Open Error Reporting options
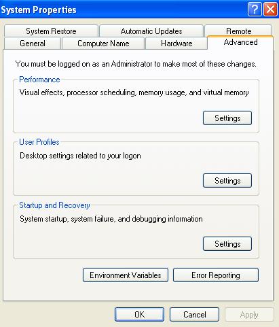Image resolution: width=279 pixels, height=327 pixels. point(216,275)
